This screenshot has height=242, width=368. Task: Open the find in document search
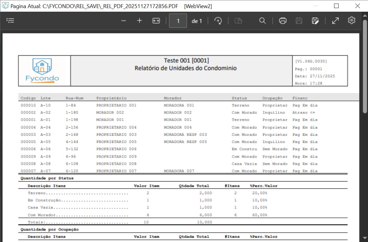(x=262, y=21)
